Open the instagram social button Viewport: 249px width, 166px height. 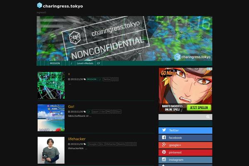[x=186, y=160]
